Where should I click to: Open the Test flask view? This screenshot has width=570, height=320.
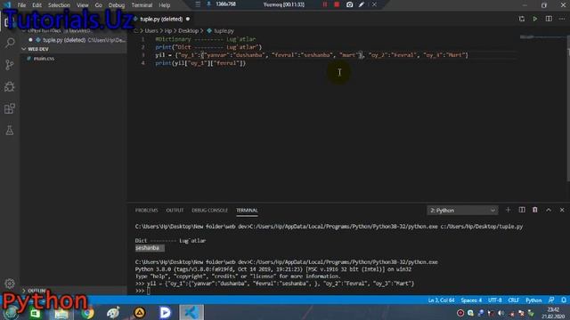[x=10, y=131]
